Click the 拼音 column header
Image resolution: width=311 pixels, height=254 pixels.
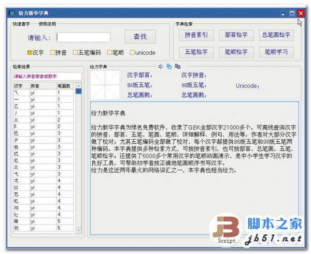(43, 86)
